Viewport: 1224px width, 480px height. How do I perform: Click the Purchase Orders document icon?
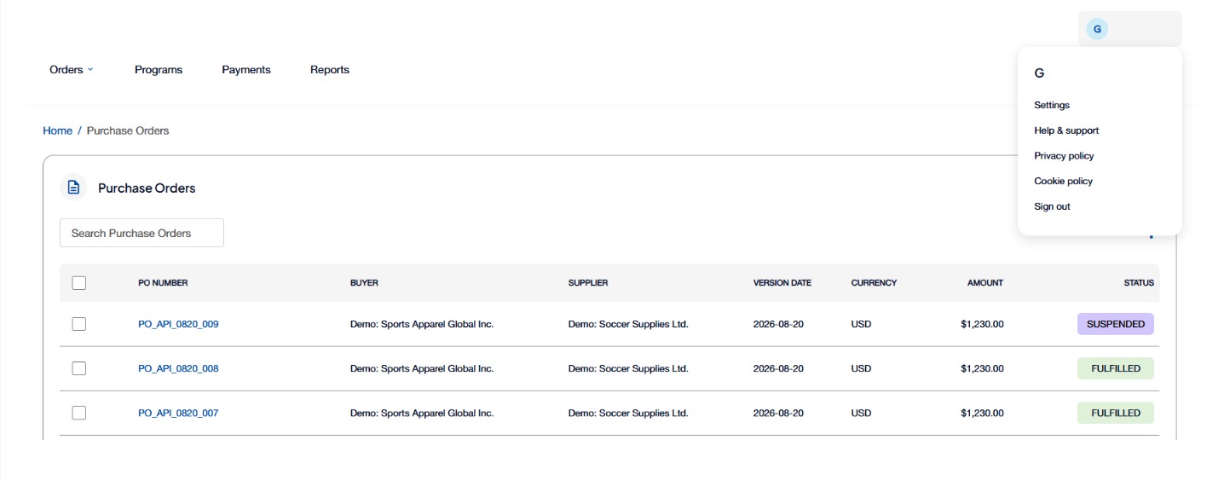73,188
